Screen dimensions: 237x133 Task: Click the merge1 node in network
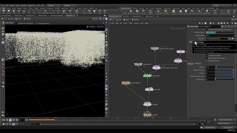pyautogui.click(x=147, y=104)
